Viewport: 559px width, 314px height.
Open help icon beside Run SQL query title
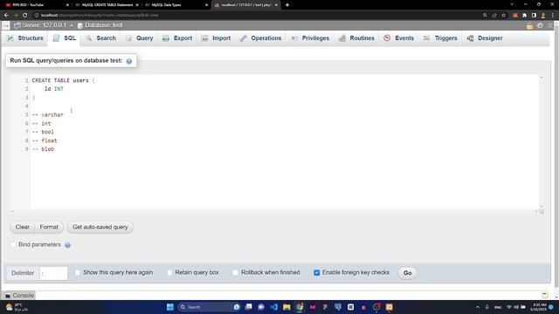tap(129, 61)
